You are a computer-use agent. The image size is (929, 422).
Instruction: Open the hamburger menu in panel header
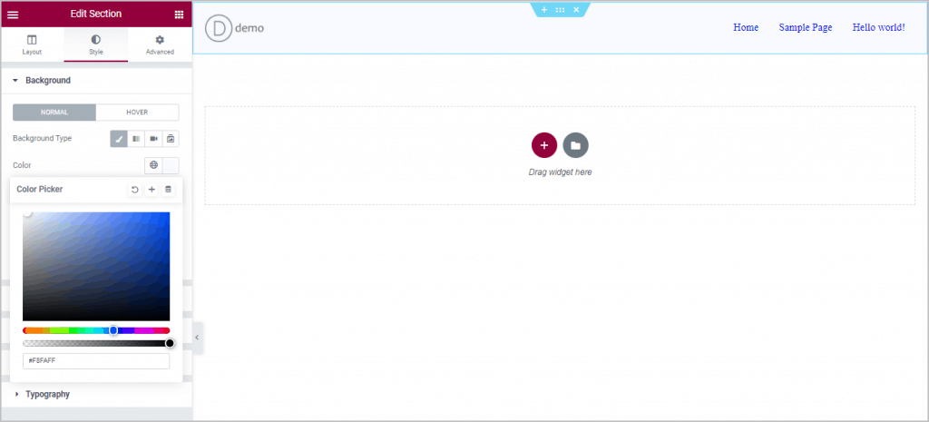13,15
